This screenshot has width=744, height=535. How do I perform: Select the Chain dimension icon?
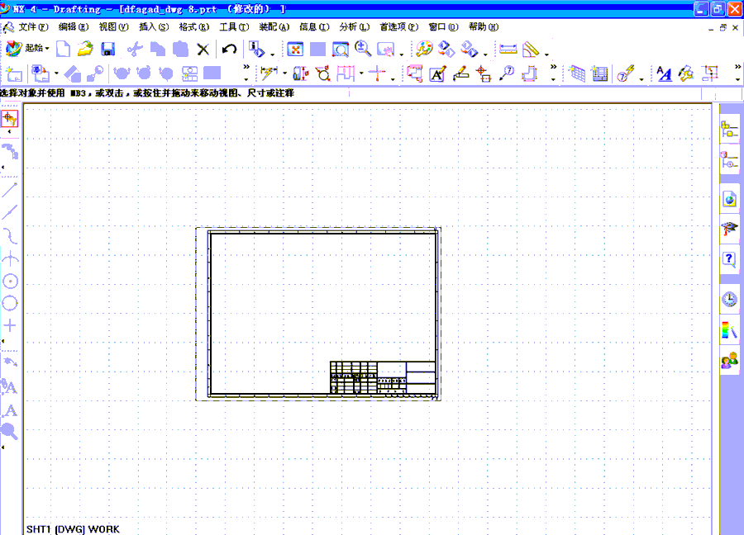coord(346,73)
